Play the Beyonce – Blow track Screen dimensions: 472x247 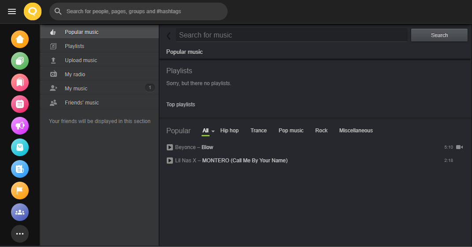[x=170, y=147]
